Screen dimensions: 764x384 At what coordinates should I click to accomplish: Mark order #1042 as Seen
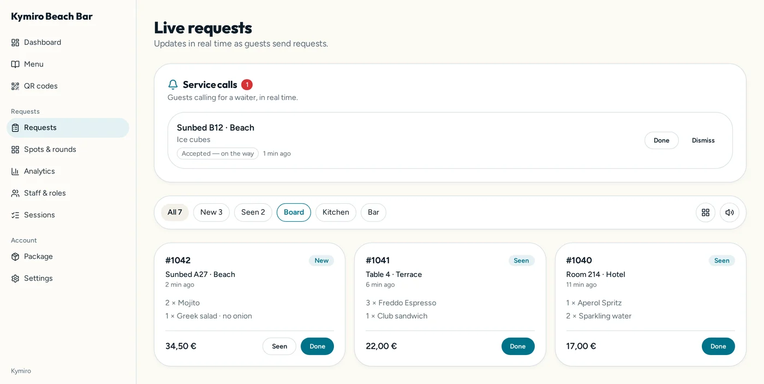279,346
